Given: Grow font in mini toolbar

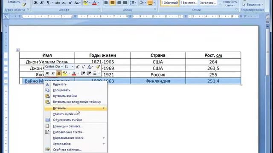Looking at the screenshot, I should click(78, 67).
